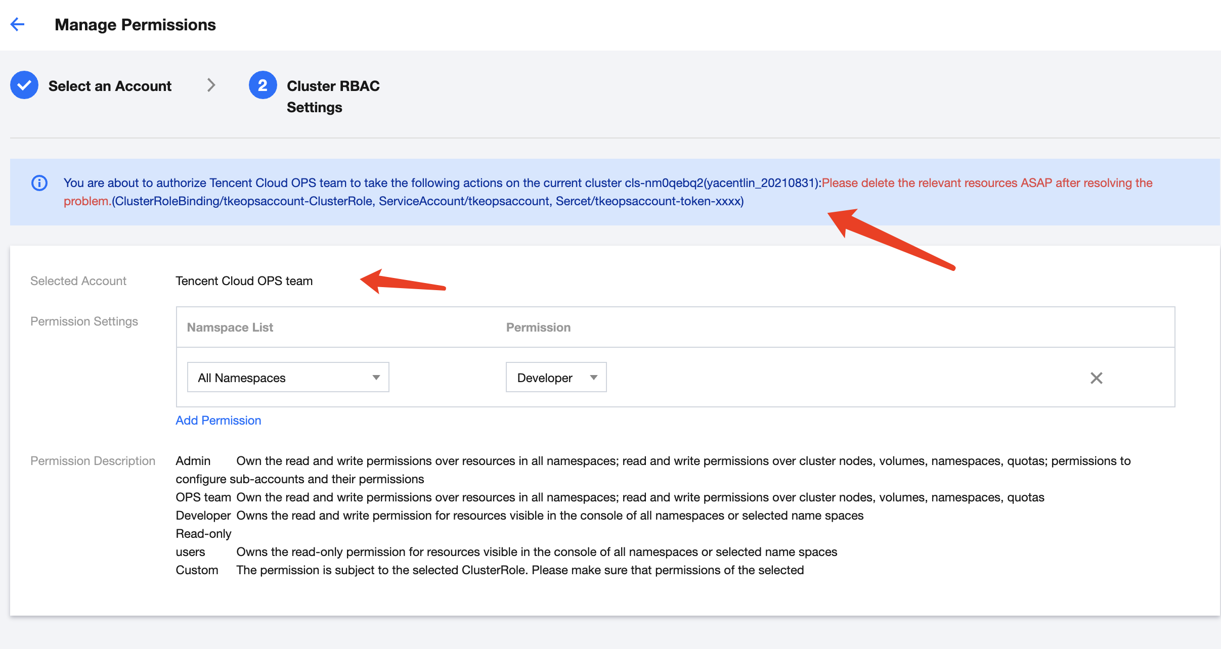
Task: Click the Developer role name in descriptions
Action: pos(203,516)
